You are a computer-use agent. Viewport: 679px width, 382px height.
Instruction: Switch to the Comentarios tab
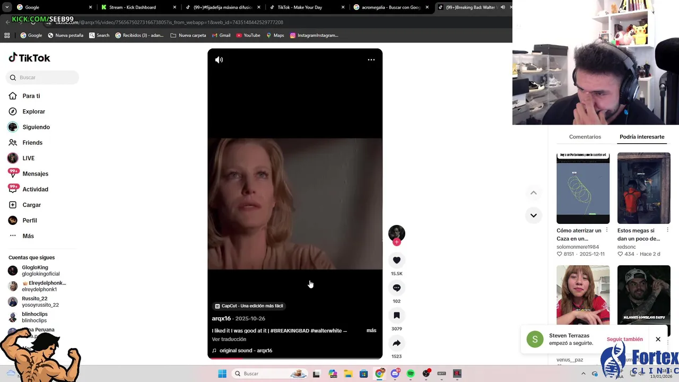coord(585,137)
